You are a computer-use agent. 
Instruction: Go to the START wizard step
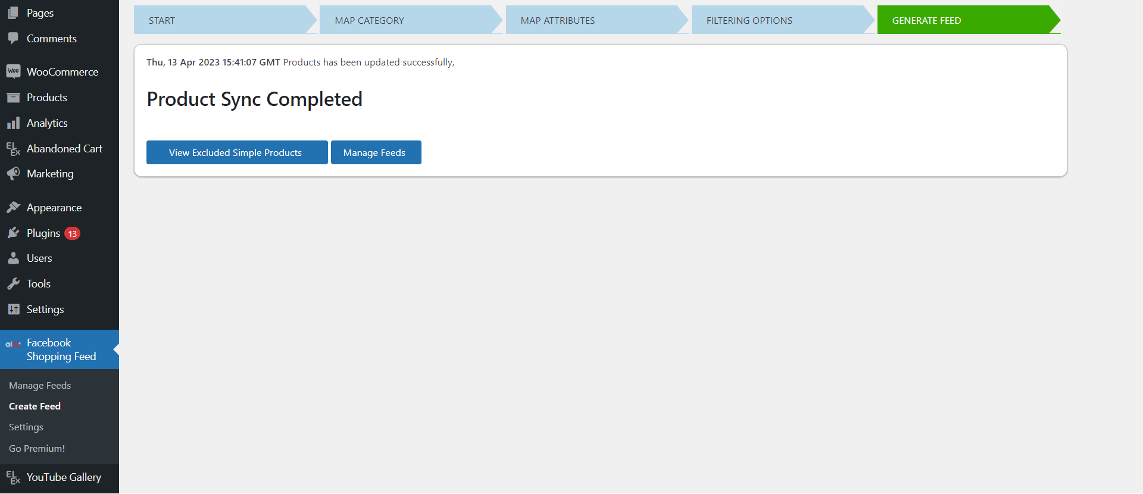[225, 20]
